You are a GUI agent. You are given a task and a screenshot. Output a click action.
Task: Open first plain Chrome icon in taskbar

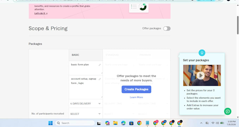click(x=139, y=123)
